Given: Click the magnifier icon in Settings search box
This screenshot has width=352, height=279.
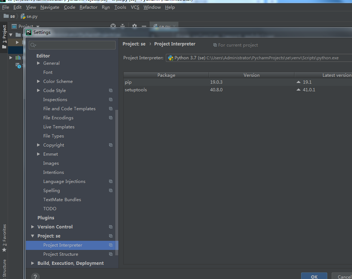Looking at the screenshot, I should 33,45.
